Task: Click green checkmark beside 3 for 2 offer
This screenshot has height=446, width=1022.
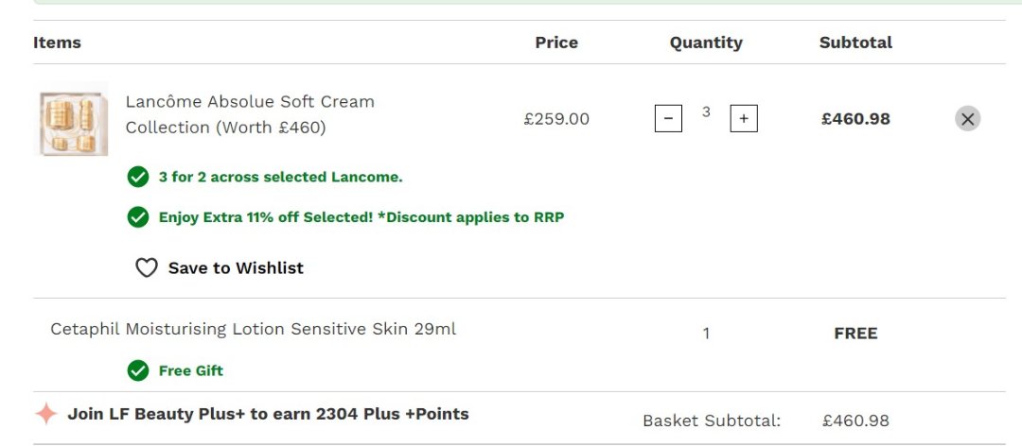Action: tap(138, 177)
